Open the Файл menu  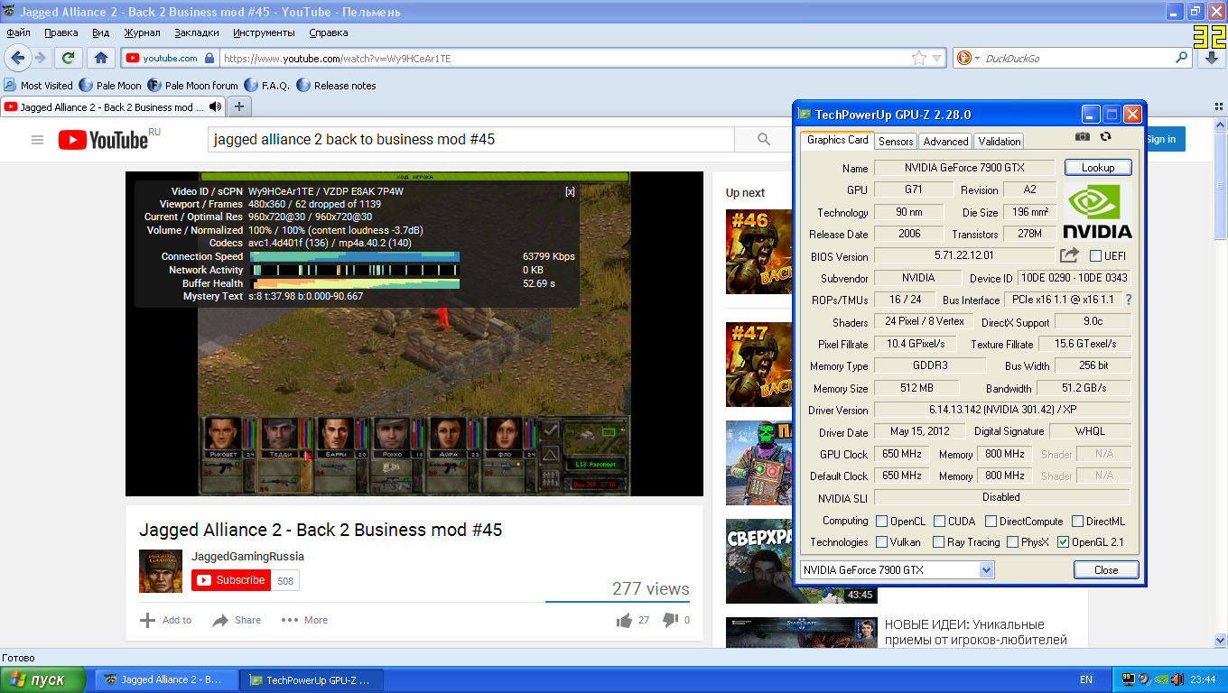(x=18, y=32)
